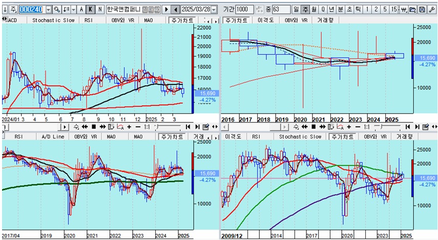Select the 일 (daily) period button
Screen dimensions: 438x240
(x=296, y=10)
